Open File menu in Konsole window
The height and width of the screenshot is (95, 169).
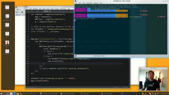tap(76, 3)
